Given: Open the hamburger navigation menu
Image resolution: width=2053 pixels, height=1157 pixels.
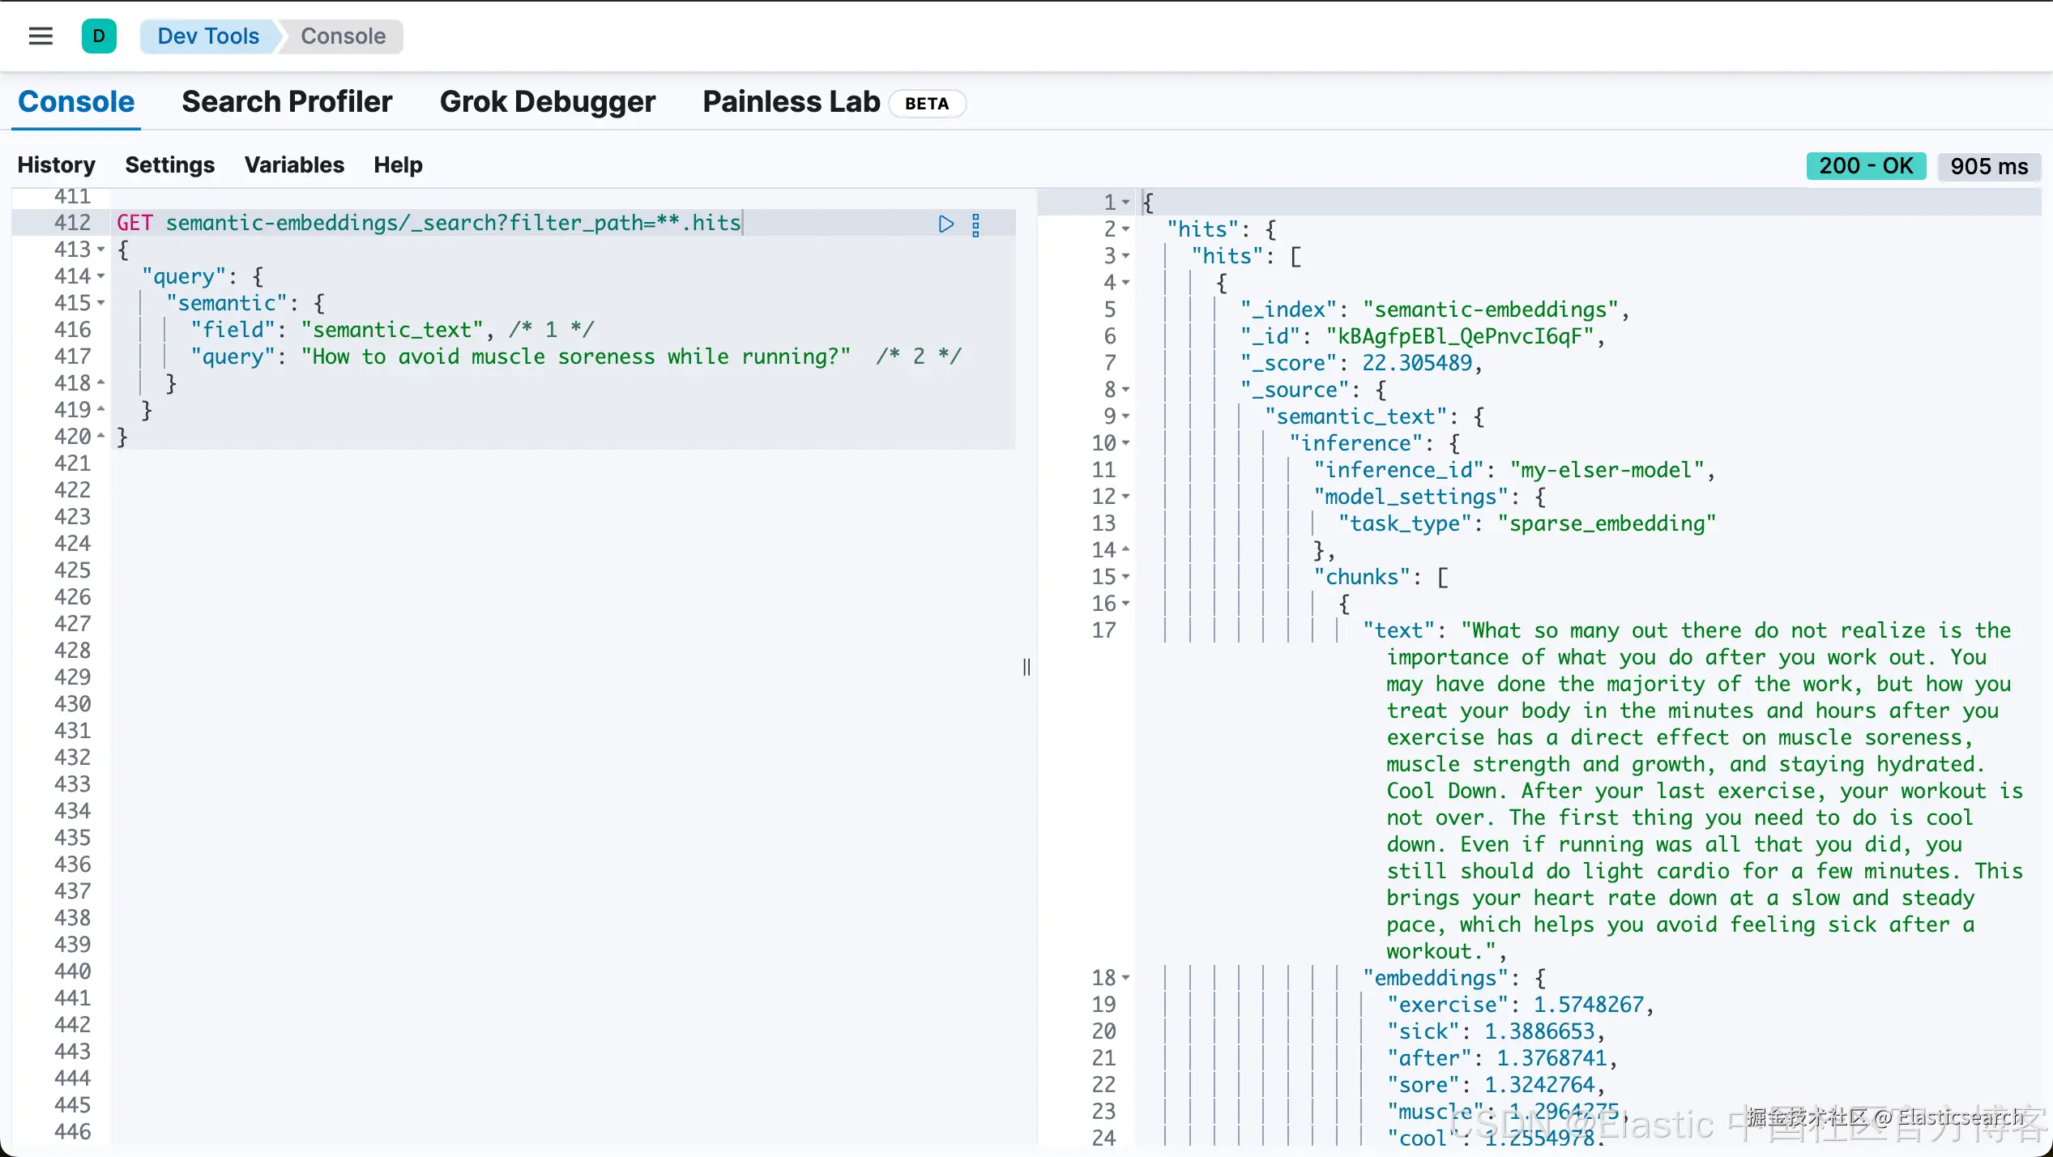Looking at the screenshot, I should 41,36.
